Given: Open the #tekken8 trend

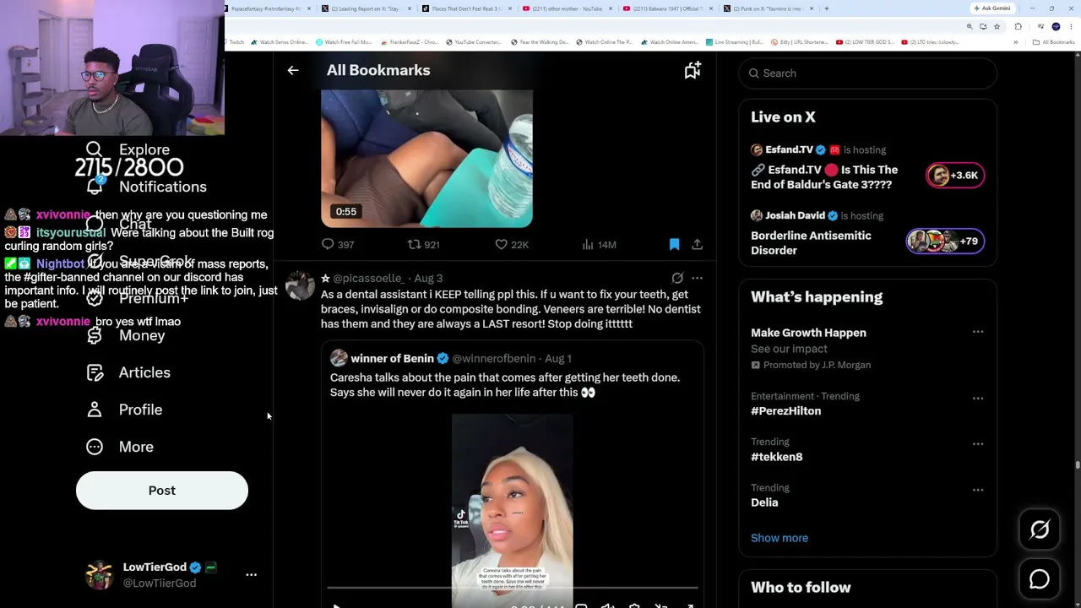Looking at the screenshot, I should pos(776,457).
